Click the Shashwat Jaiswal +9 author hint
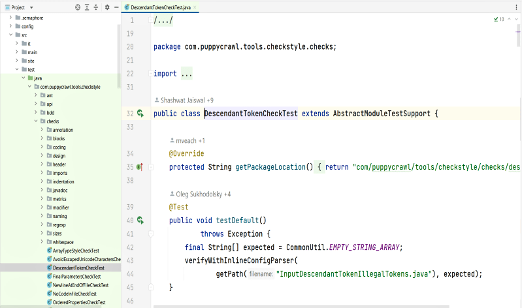The height and width of the screenshot is (308, 522). pos(186,100)
